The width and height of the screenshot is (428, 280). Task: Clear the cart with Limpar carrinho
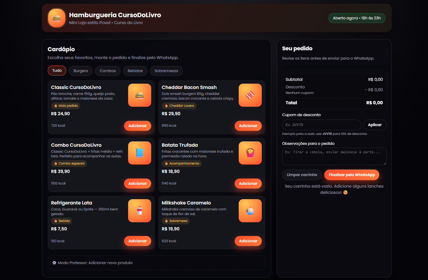[x=302, y=175]
